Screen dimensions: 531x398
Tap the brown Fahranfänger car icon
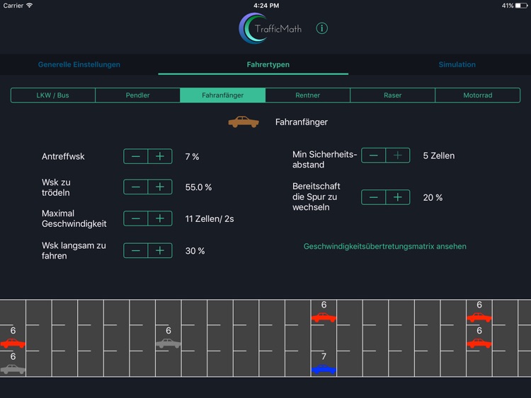[243, 122]
